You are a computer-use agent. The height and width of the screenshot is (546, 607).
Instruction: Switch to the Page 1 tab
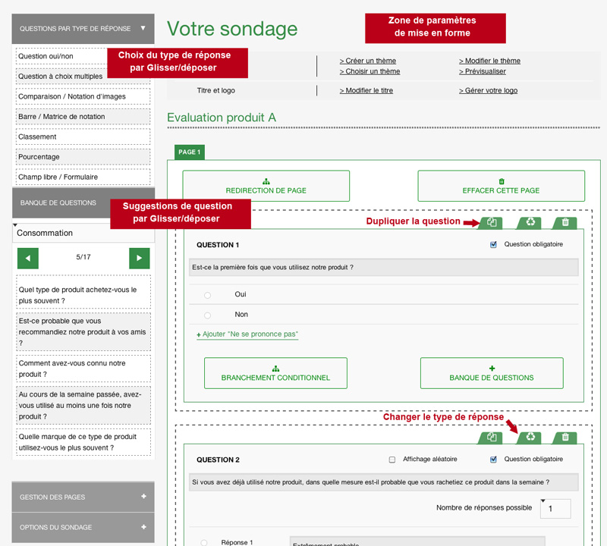189,152
